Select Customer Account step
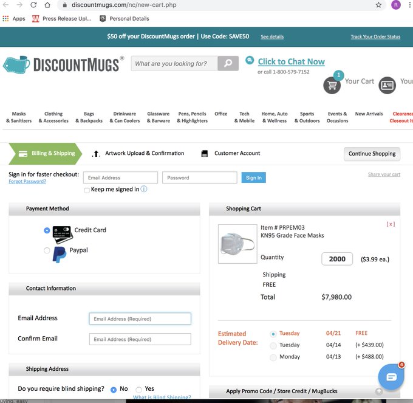The height and width of the screenshot is (403, 413). pos(230,153)
